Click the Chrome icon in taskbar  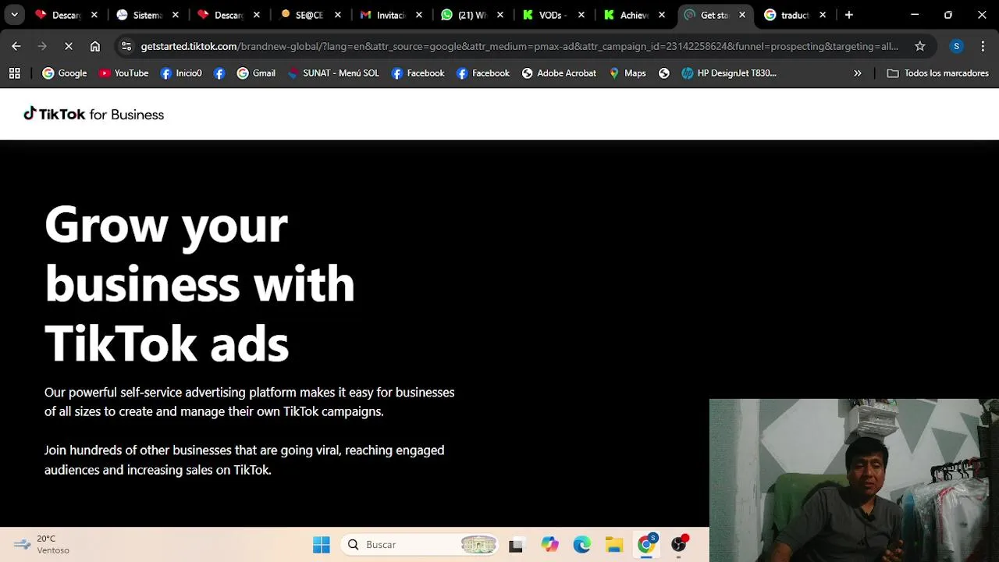[x=647, y=544]
